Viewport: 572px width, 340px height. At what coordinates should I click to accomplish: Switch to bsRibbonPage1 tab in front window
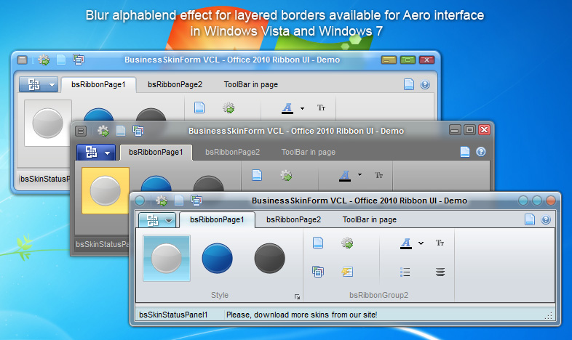[x=217, y=219]
